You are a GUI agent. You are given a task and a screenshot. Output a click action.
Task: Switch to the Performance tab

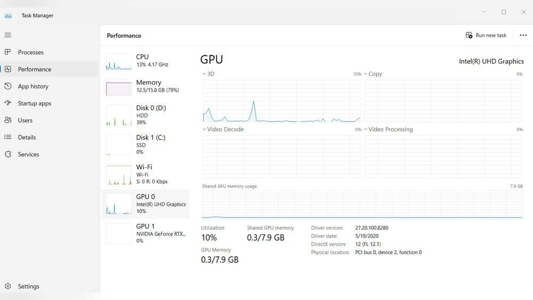35,69
